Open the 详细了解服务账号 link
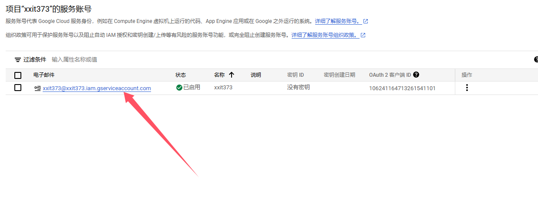The height and width of the screenshot is (212, 538). [x=338, y=21]
